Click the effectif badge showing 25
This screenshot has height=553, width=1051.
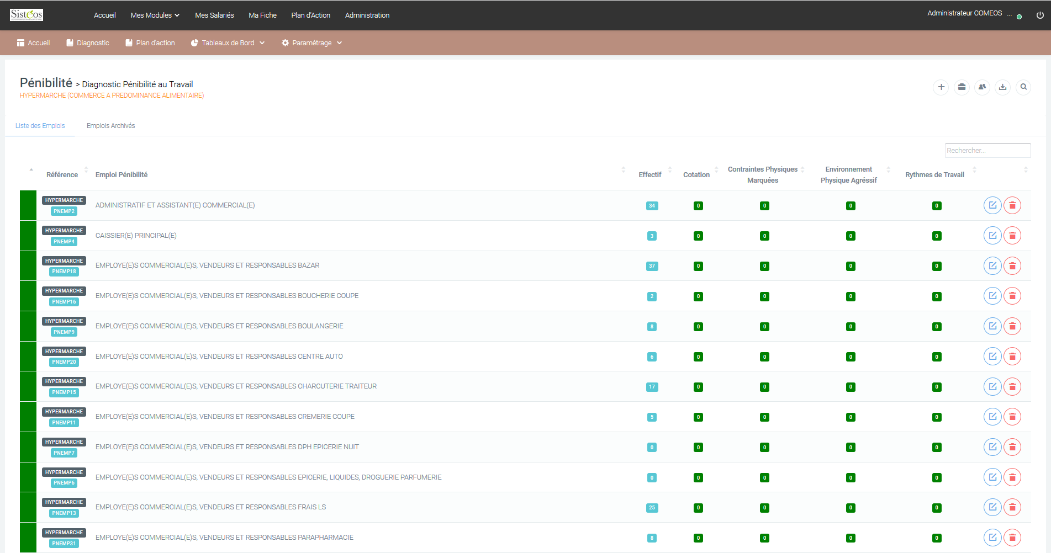pyautogui.click(x=652, y=508)
